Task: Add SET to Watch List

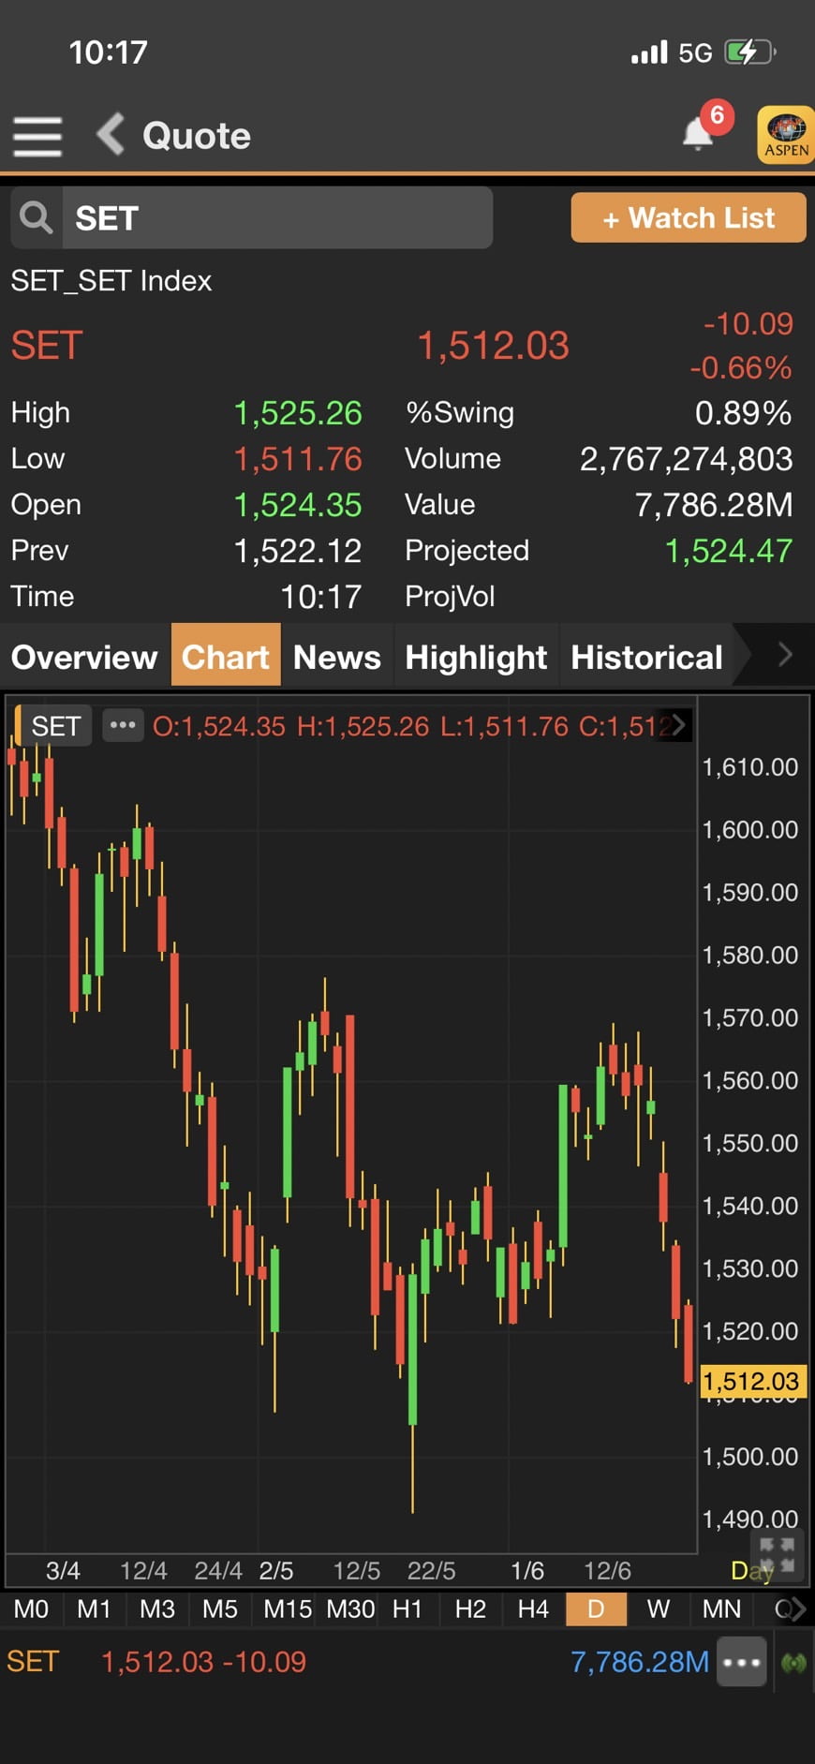Action: [x=689, y=218]
